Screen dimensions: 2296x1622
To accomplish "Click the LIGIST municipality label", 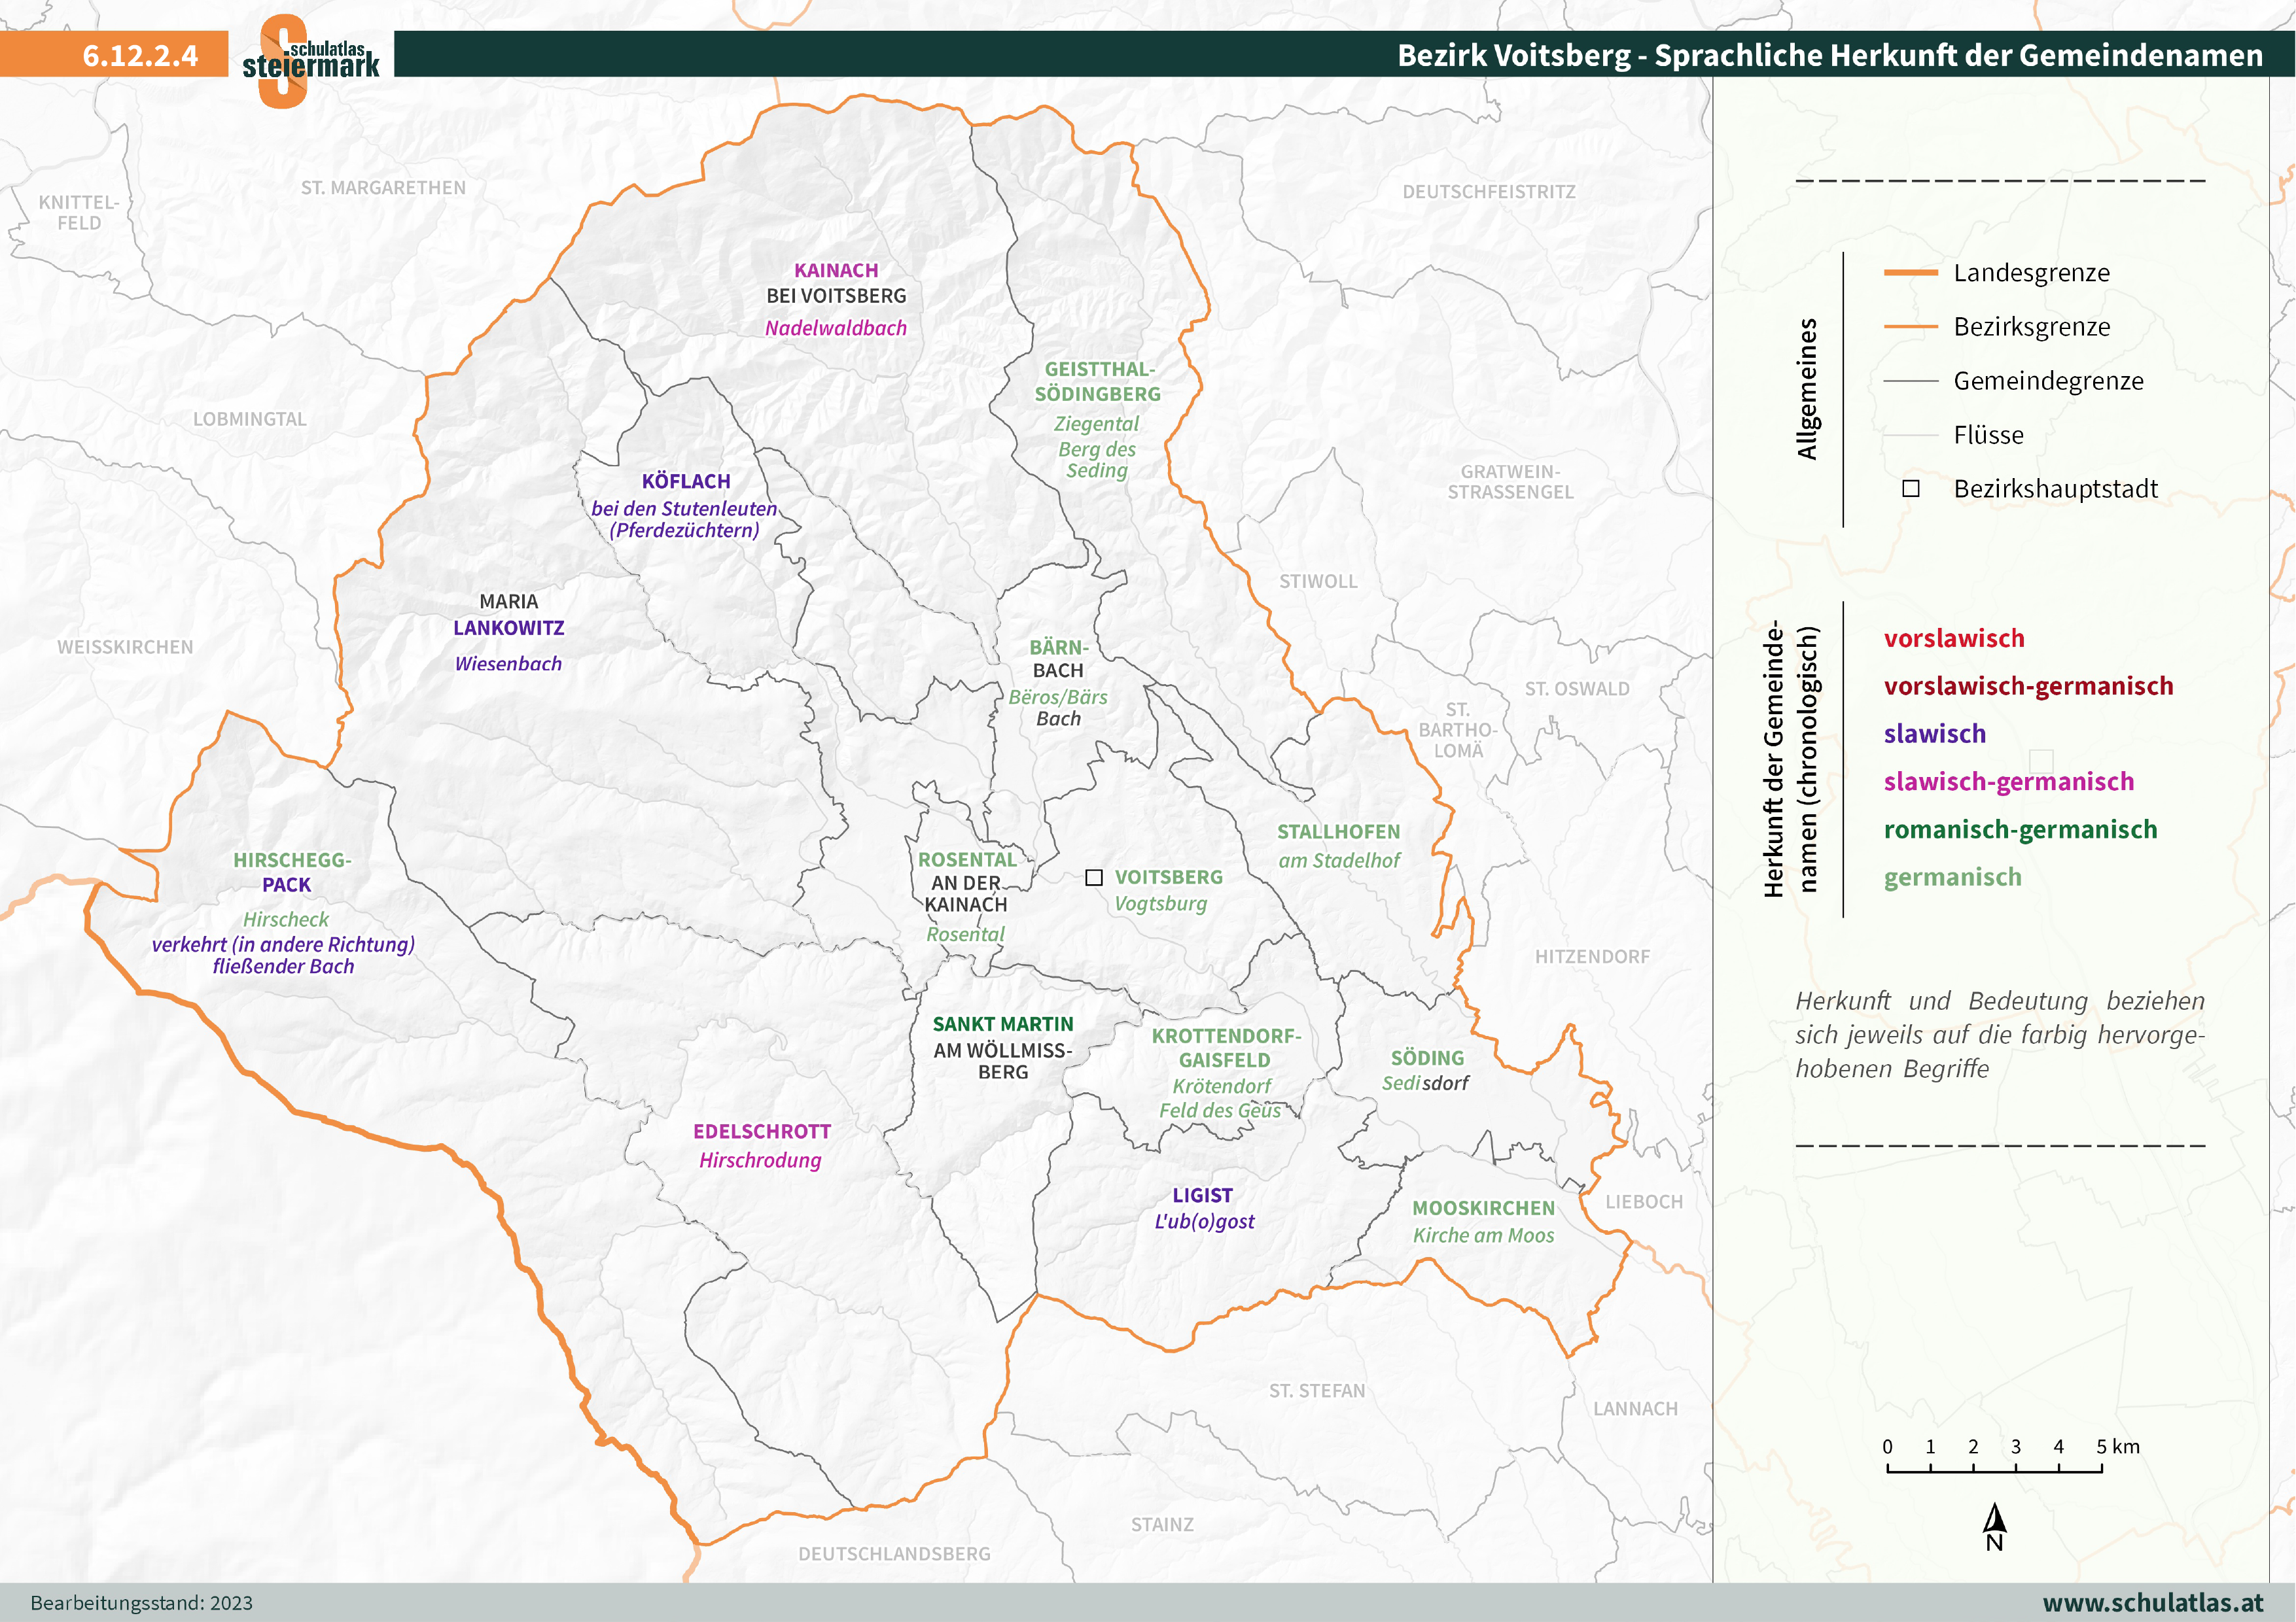I will (x=1202, y=1196).
